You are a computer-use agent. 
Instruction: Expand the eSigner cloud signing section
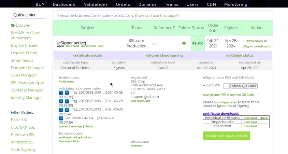[164, 55]
